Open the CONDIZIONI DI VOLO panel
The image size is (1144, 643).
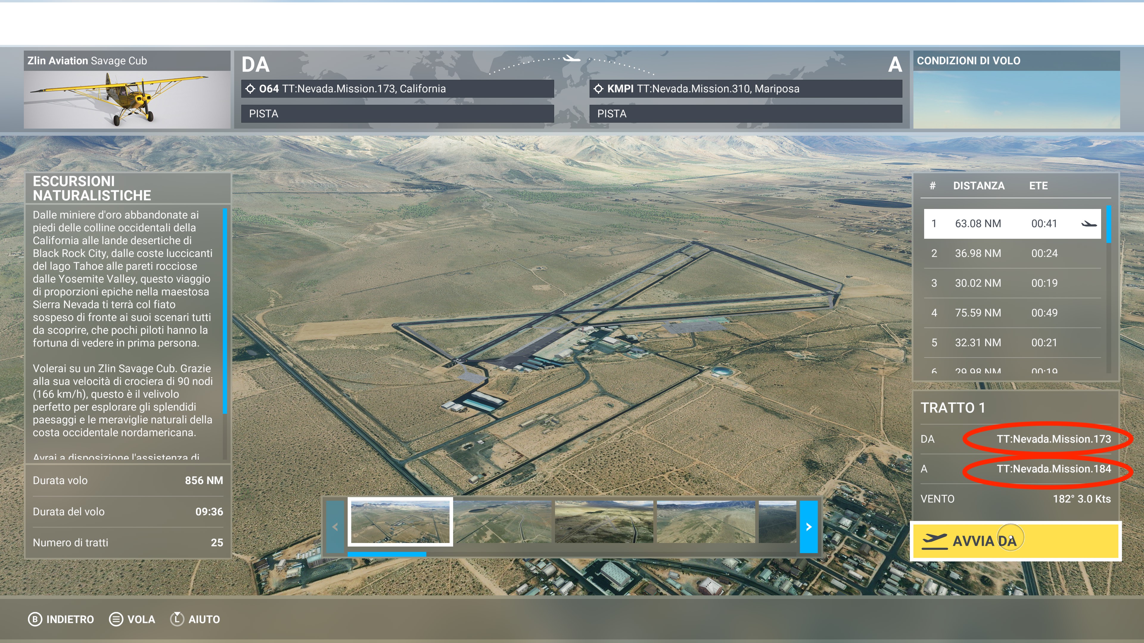click(1016, 90)
